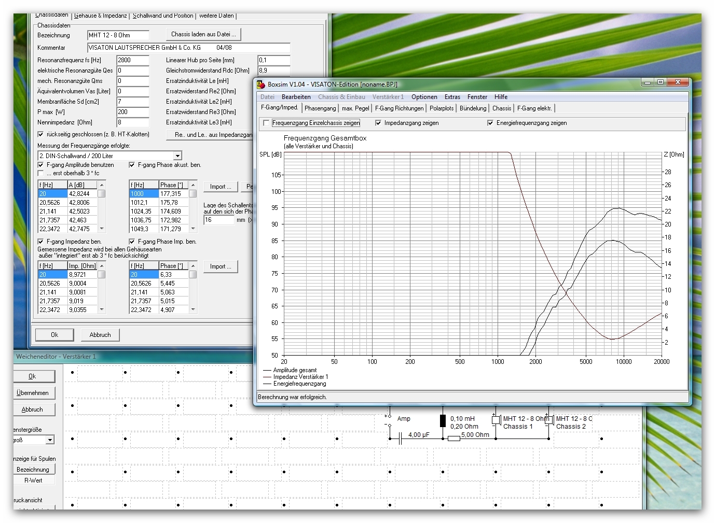This screenshot has width=715, height=523.
Task: Switch to the Polarplots tab
Action: click(x=441, y=108)
